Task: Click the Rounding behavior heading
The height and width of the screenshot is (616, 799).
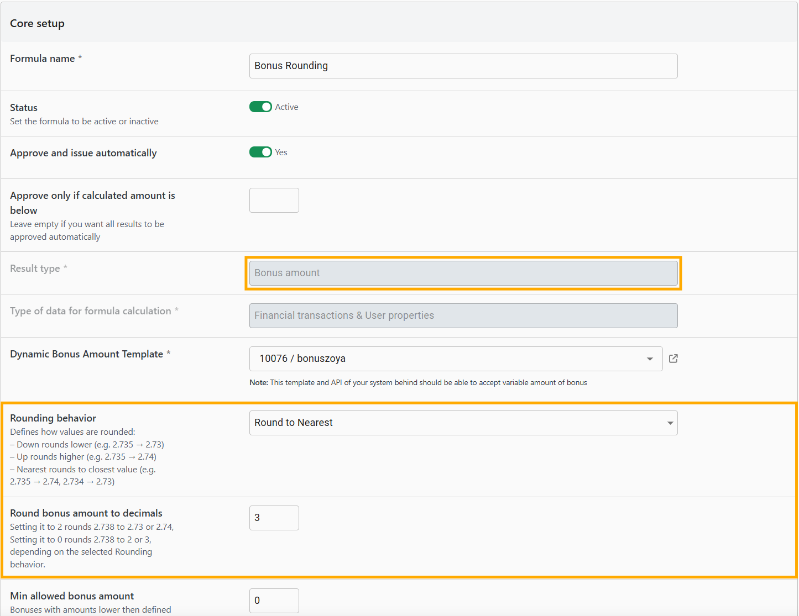Action: (x=53, y=418)
